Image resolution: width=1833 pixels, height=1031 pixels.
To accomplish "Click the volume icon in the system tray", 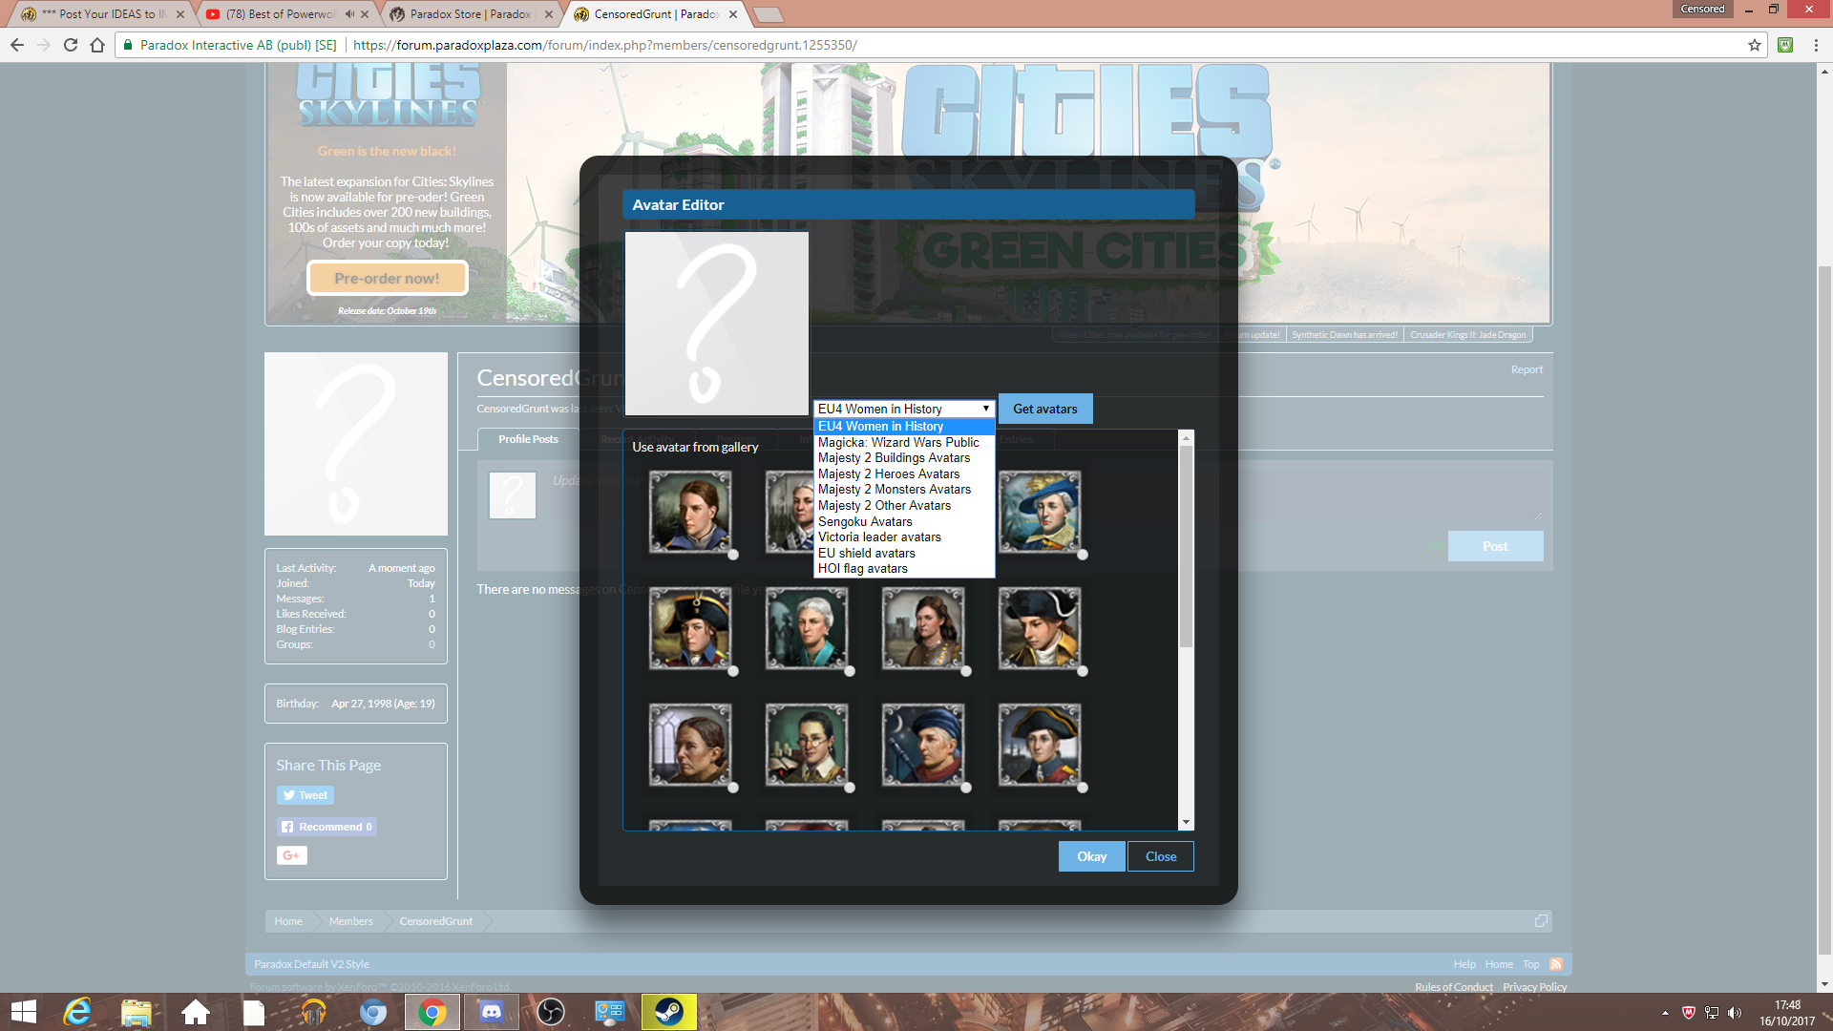I will (1735, 1013).
